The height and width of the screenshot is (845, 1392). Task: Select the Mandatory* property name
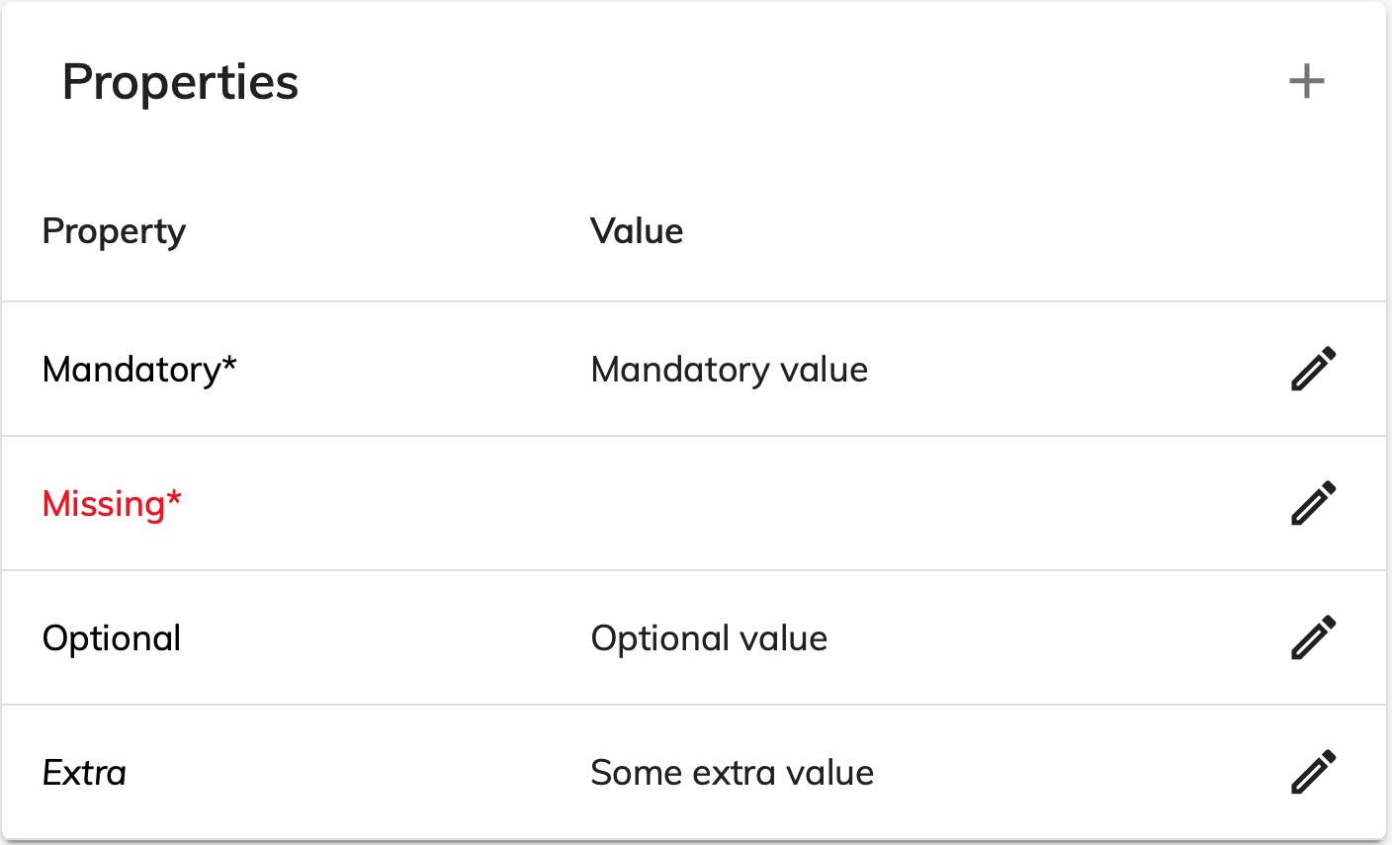pos(139,370)
